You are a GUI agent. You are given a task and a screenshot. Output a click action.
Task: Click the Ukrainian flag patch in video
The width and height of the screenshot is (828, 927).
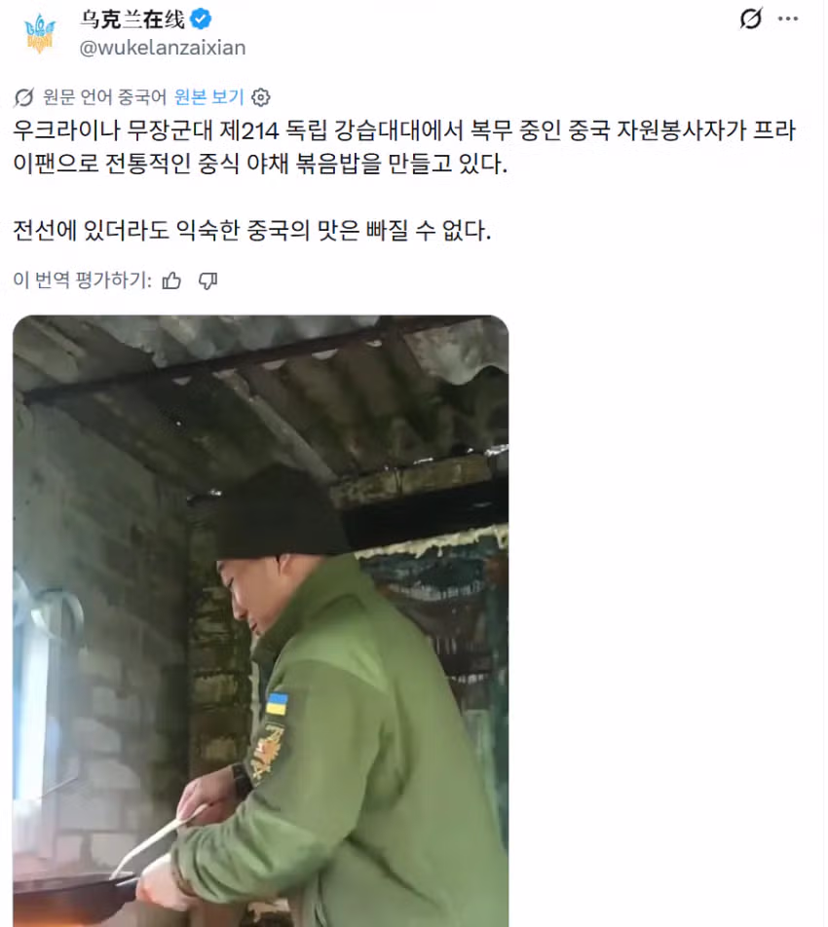click(277, 704)
